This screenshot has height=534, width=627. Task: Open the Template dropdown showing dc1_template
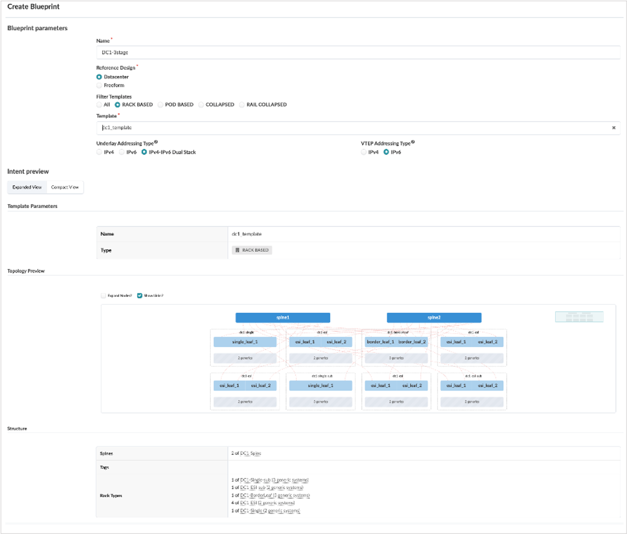358,128
